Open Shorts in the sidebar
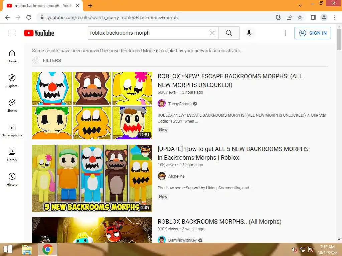 [12, 106]
